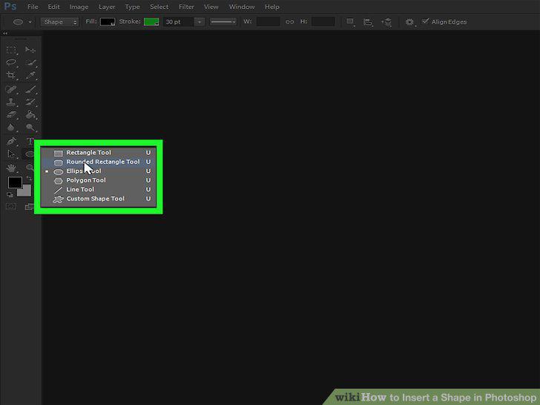Open the Type menu
The height and width of the screenshot is (405, 540).
tap(133, 7)
